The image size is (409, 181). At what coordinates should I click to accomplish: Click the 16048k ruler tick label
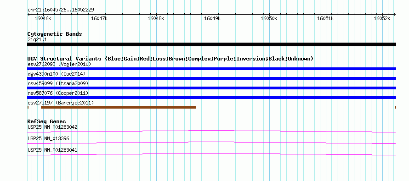(156, 19)
